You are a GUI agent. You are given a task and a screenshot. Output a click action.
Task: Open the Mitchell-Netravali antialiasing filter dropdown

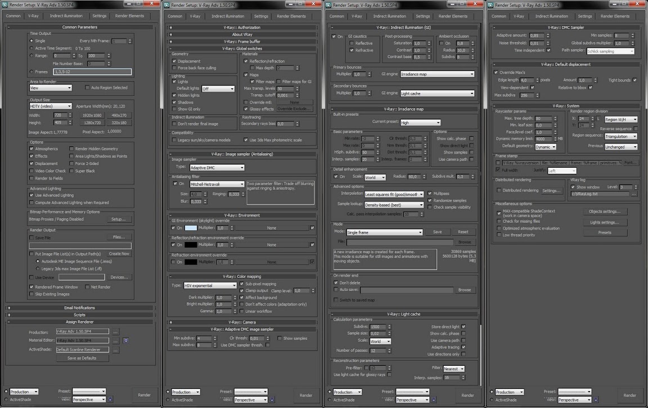[217, 184]
